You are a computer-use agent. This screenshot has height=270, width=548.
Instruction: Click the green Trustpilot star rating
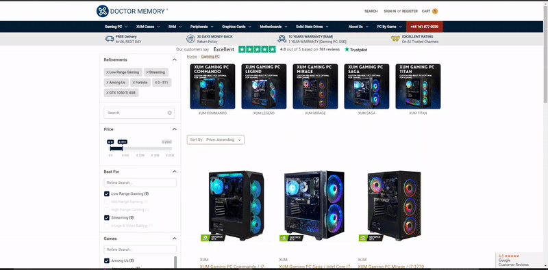[257, 49]
